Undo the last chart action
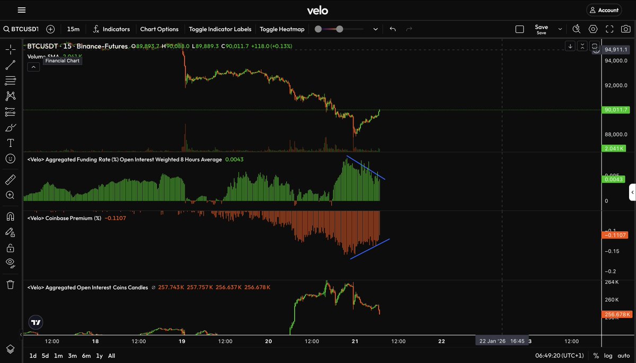Screen dimensions: 636x363 (x=393, y=29)
